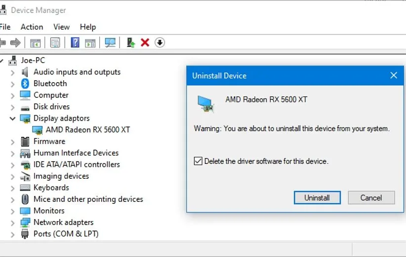
Task: Select AMD Radeon RX 5600 XT device
Action: pyautogui.click(x=87, y=130)
